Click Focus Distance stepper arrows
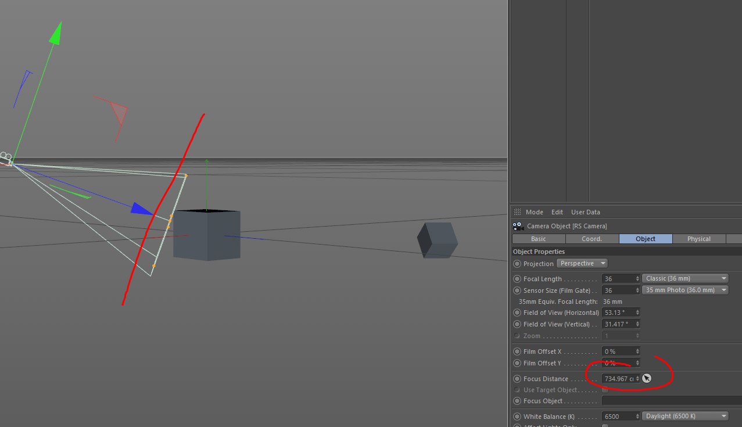 coord(638,379)
